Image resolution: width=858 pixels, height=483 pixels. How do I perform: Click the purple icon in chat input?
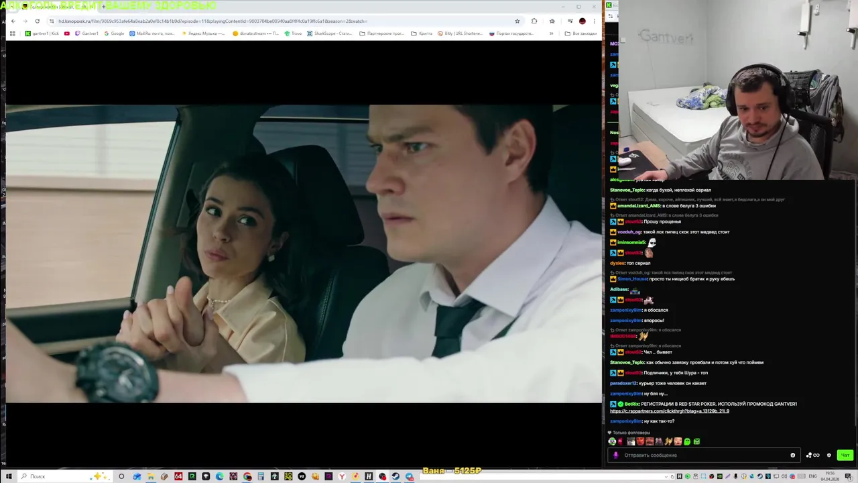point(616,455)
